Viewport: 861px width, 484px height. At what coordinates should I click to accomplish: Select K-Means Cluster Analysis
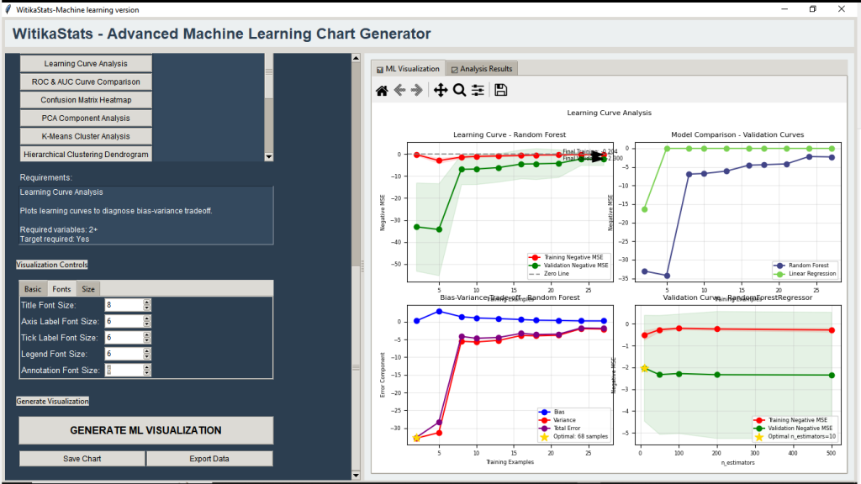point(86,136)
